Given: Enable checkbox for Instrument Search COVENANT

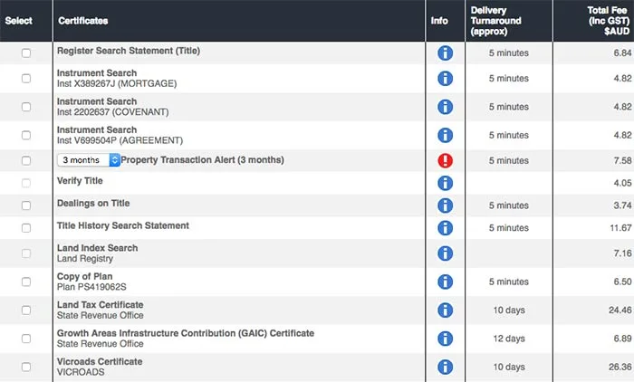Looking at the screenshot, I should (x=26, y=107).
